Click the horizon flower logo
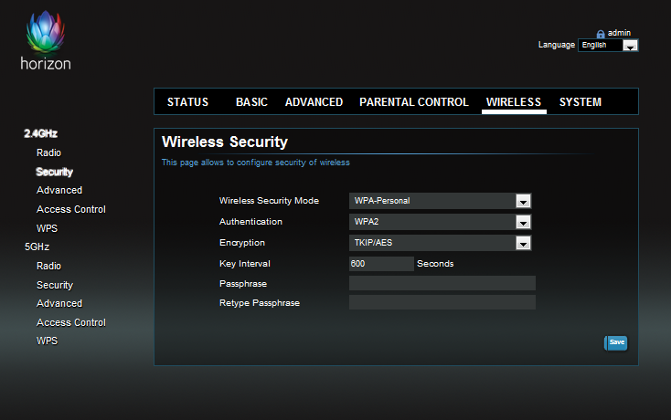This screenshot has height=420, width=671. point(46,33)
